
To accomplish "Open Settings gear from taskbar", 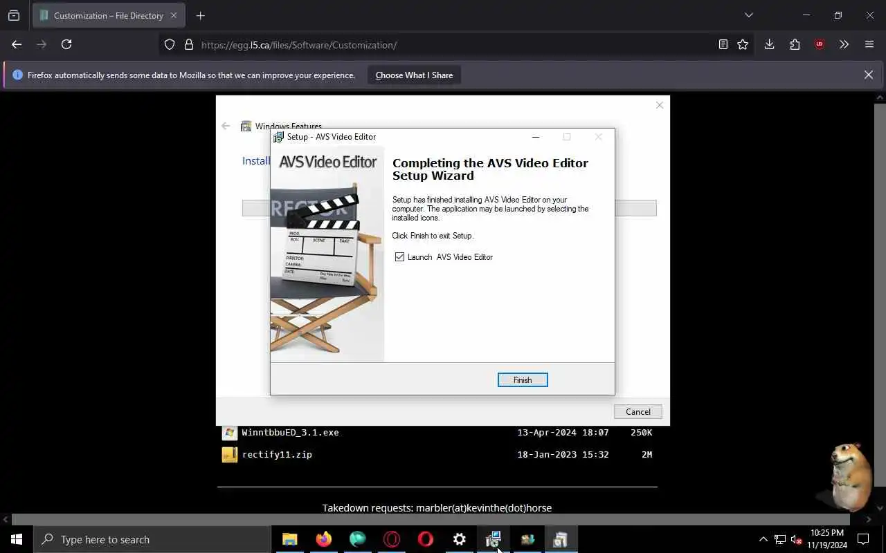I will click(x=459, y=539).
